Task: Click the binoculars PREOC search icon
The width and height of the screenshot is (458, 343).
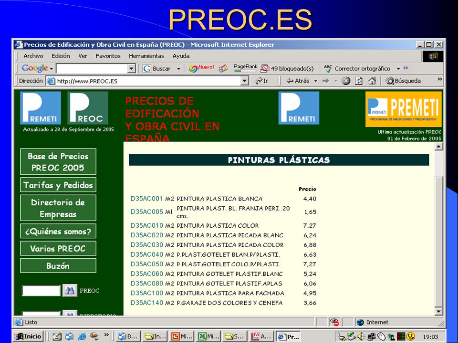Action: coord(70,291)
